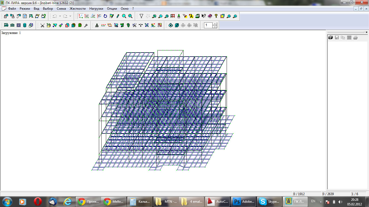Viewport: 369px width, 207px height.
Task: Click the cursor with question mark icon
Action: click(x=204, y=16)
